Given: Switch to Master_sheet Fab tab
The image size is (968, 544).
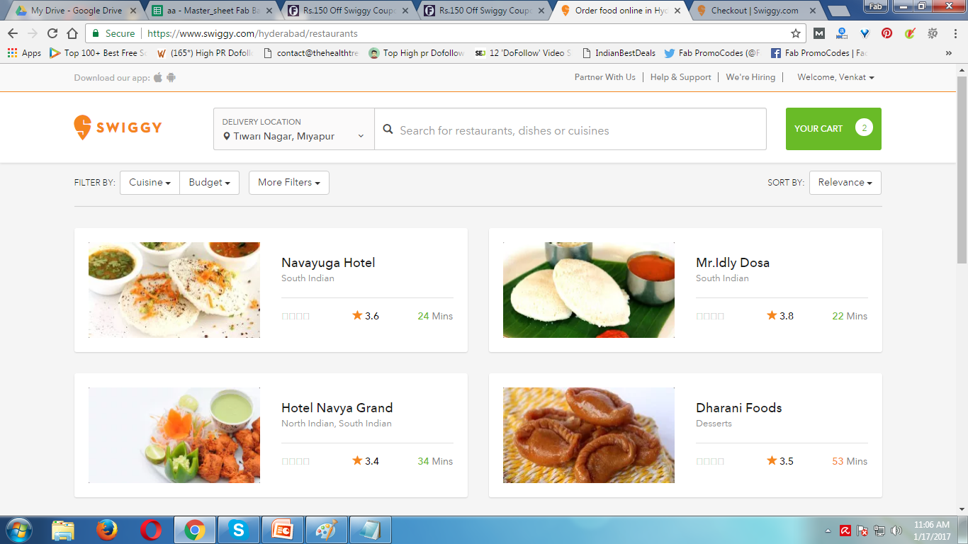Looking at the screenshot, I should (213, 11).
